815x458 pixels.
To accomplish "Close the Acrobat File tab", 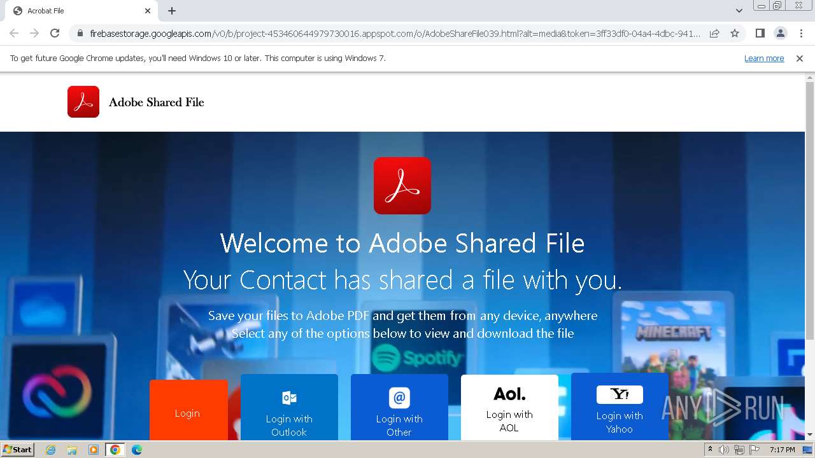I will coord(148,11).
